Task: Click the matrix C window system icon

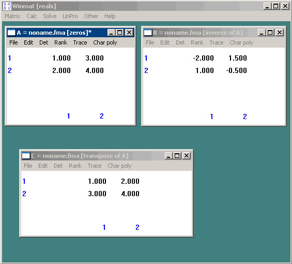Action: click(x=26, y=156)
